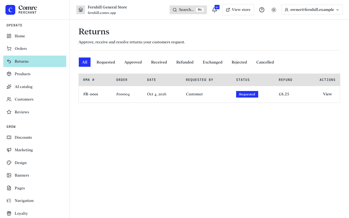Select the Reviews star icon

9,112
